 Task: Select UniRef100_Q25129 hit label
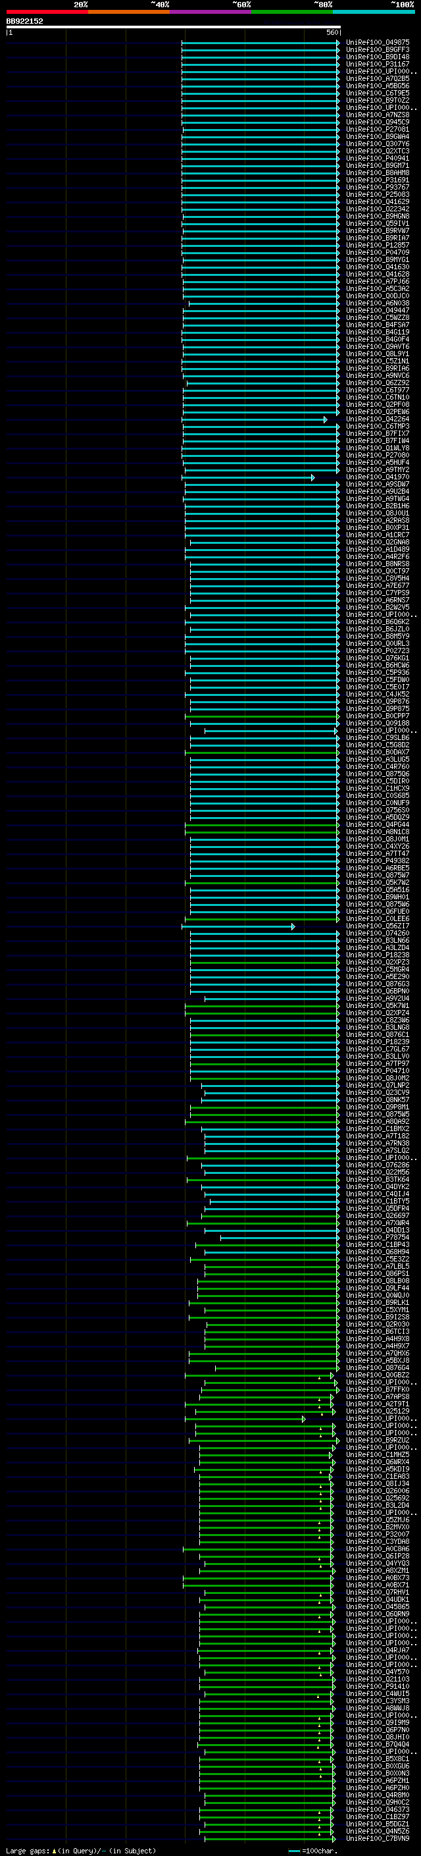pos(377,1412)
